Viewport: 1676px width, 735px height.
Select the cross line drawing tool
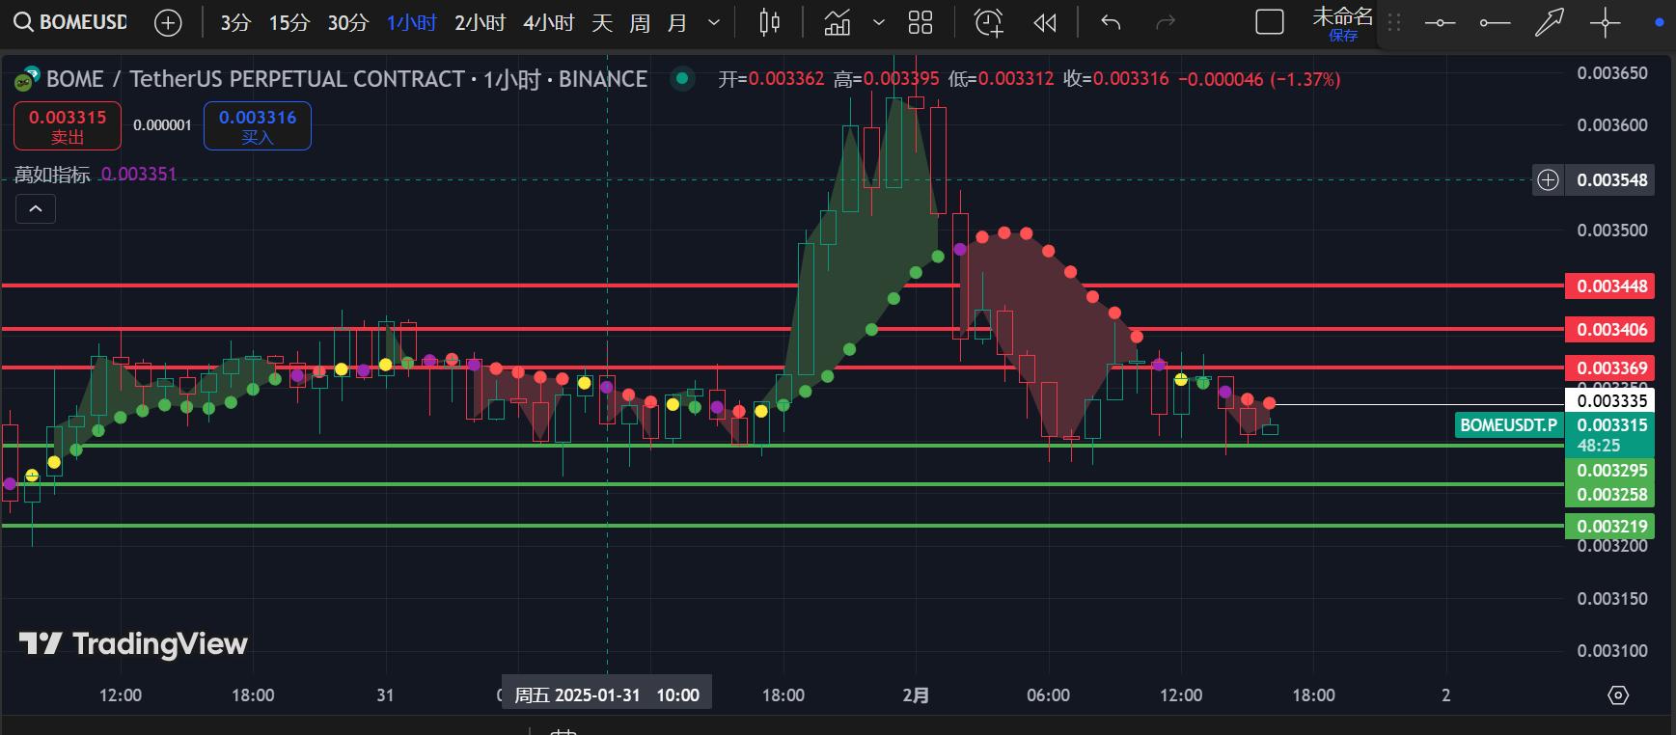click(1606, 22)
